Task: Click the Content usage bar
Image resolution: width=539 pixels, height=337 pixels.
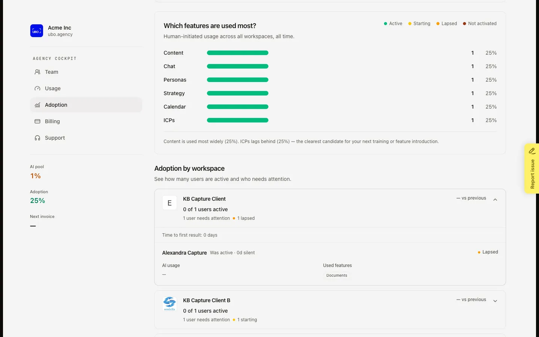Action: [238, 53]
